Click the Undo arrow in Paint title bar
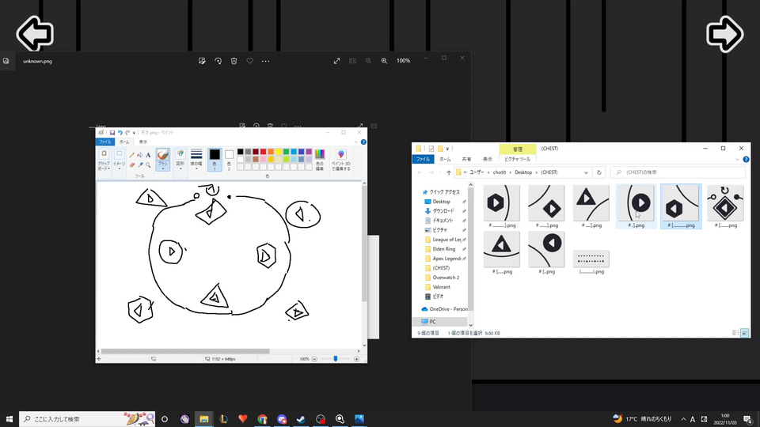 [x=120, y=133]
